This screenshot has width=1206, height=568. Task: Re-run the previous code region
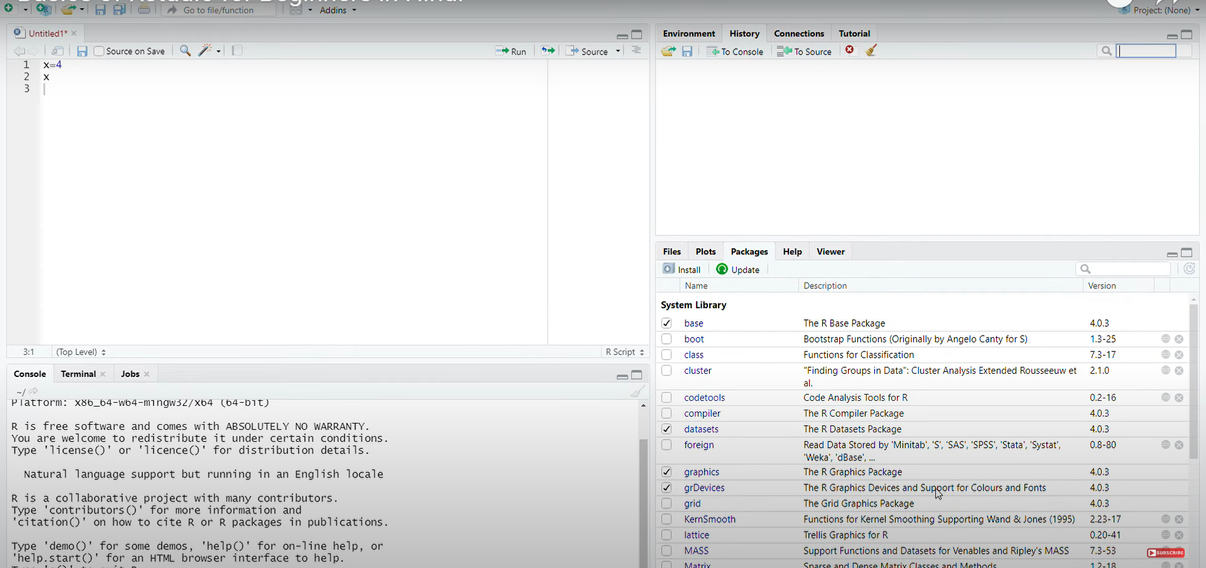click(547, 51)
